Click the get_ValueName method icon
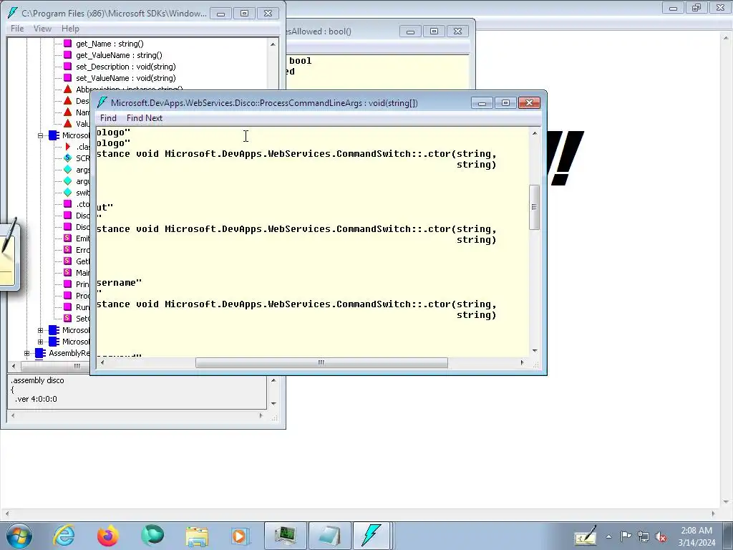The height and width of the screenshot is (550, 733). 68,55
